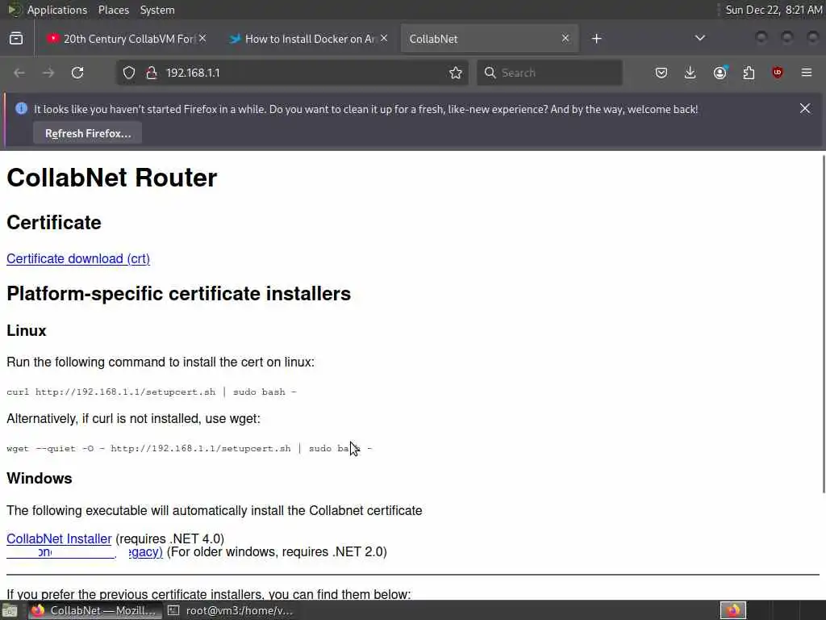This screenshot has height=620, width=826.
Task: Show desktop icon in bottom panel
Action: (x=10, y=610)
